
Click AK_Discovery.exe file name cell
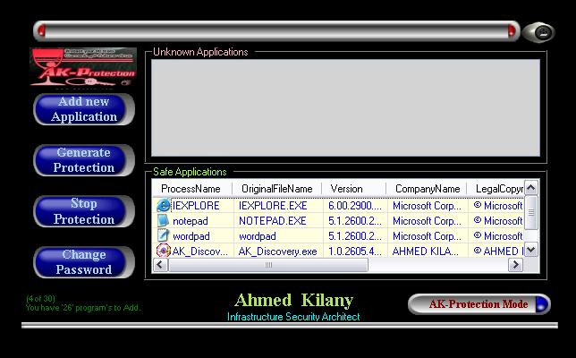(x=277, y=251)
